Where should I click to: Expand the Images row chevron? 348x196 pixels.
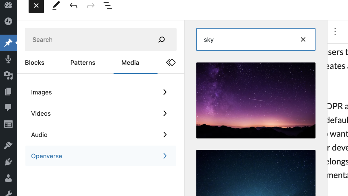(165, 92)
